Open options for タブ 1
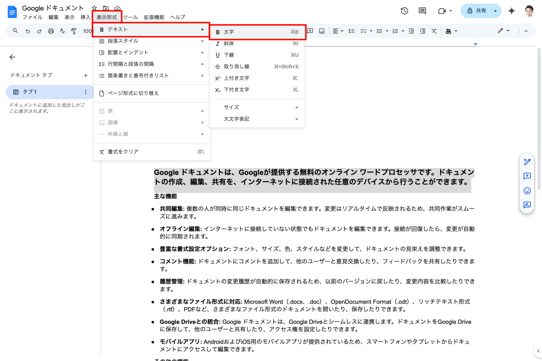 point(86,92)
